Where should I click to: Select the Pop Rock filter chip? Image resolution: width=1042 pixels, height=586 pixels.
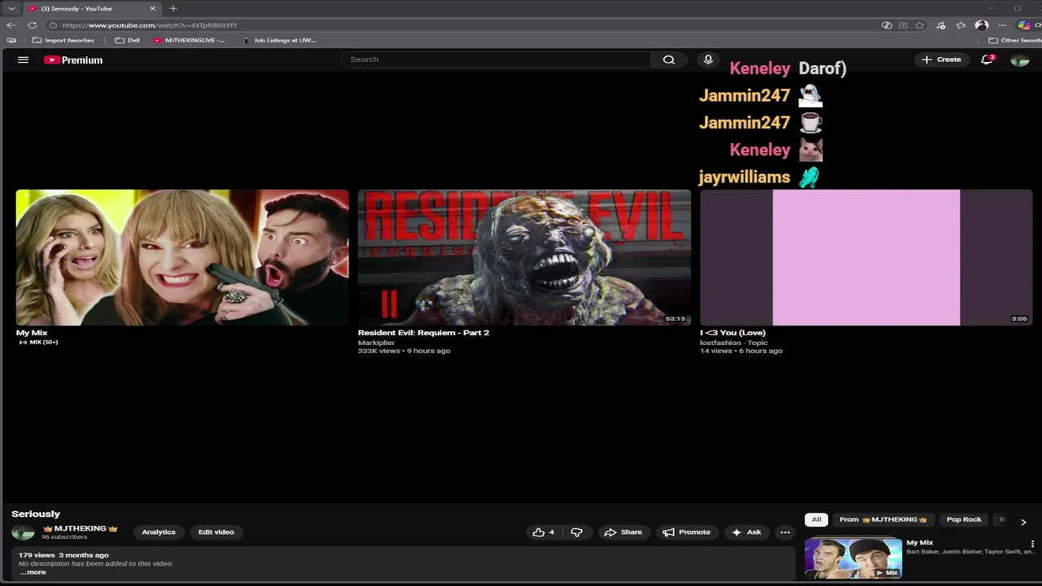click(964, 519)
